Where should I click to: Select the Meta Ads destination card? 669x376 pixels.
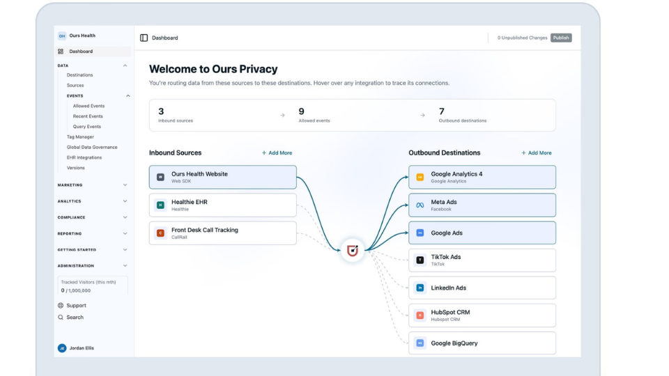tap(482, 205)
